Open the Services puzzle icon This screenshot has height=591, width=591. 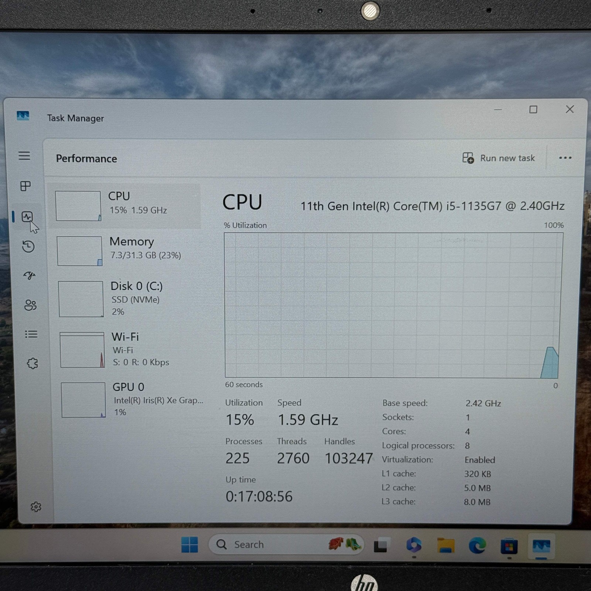click(x=33, y=363)
